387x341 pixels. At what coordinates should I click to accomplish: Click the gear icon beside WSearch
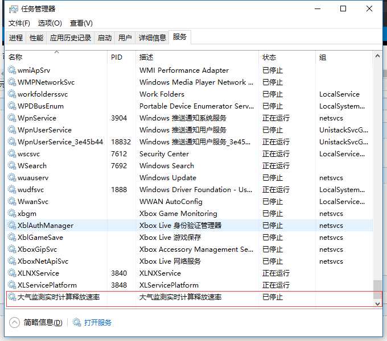click(x=12, y=165)
